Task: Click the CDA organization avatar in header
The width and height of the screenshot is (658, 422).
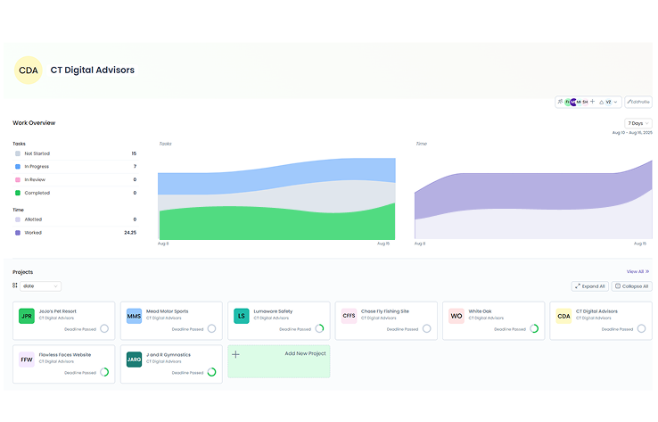Action: [29, 70]
